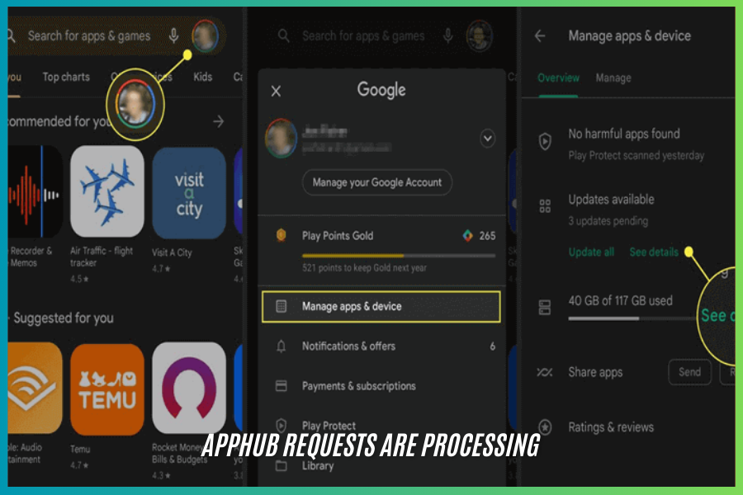This screenshot has height=495, width=743.
Task: Click the Send button for Share apps
Action: click(x=689, y=372)
